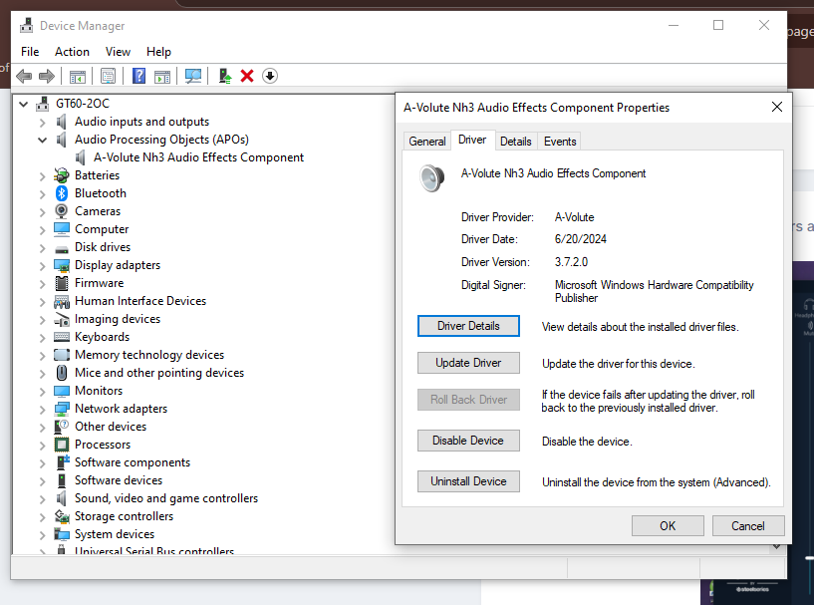This screenshot has height=605, width=814.
Task: Click the blue Help question mark icon
Action: 139,77
